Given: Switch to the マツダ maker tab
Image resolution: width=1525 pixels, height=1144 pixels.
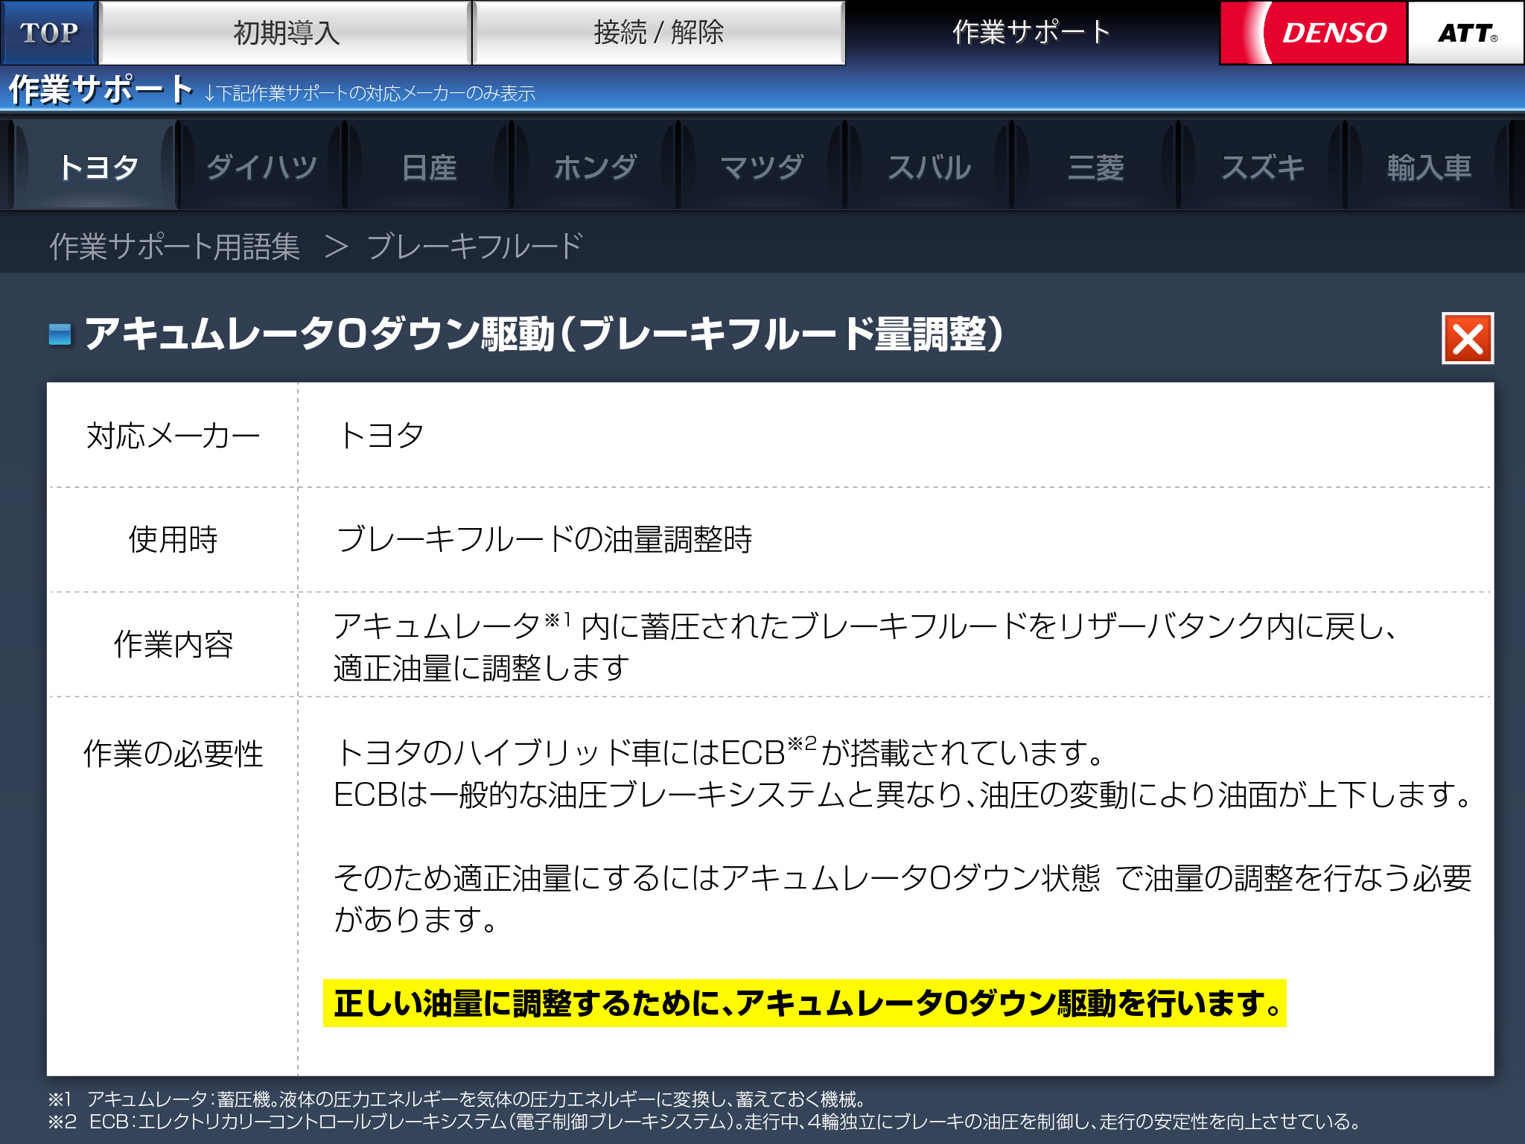Looking at the screenshot, I should (x=762, y=167).
